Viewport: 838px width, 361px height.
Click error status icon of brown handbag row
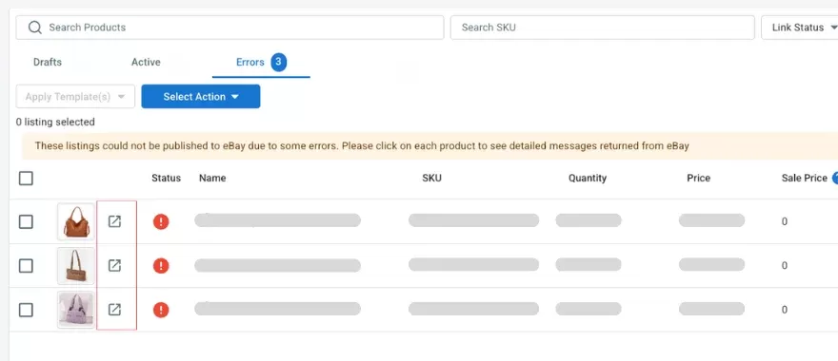[161, 221]
